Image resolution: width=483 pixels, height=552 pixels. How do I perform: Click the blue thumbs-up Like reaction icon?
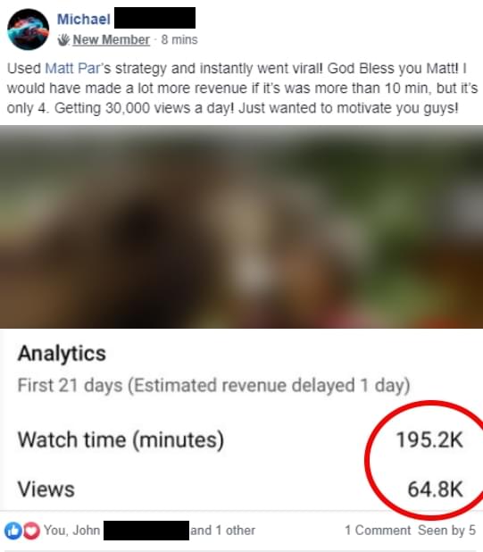click(13, 531)
